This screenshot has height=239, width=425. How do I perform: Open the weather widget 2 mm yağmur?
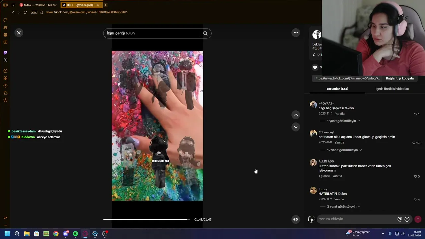tap(358, 234)
